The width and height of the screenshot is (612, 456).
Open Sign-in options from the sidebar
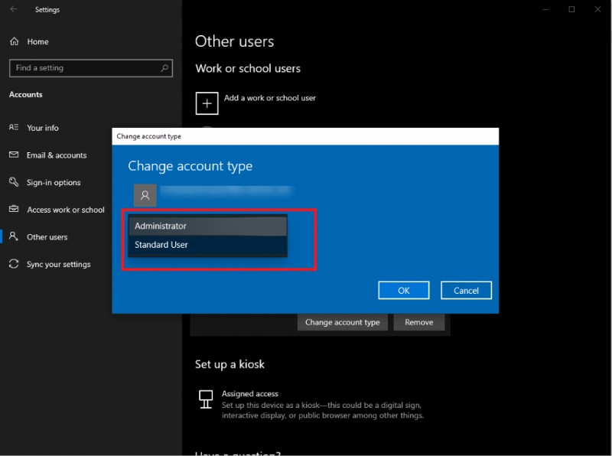[54, 182]
